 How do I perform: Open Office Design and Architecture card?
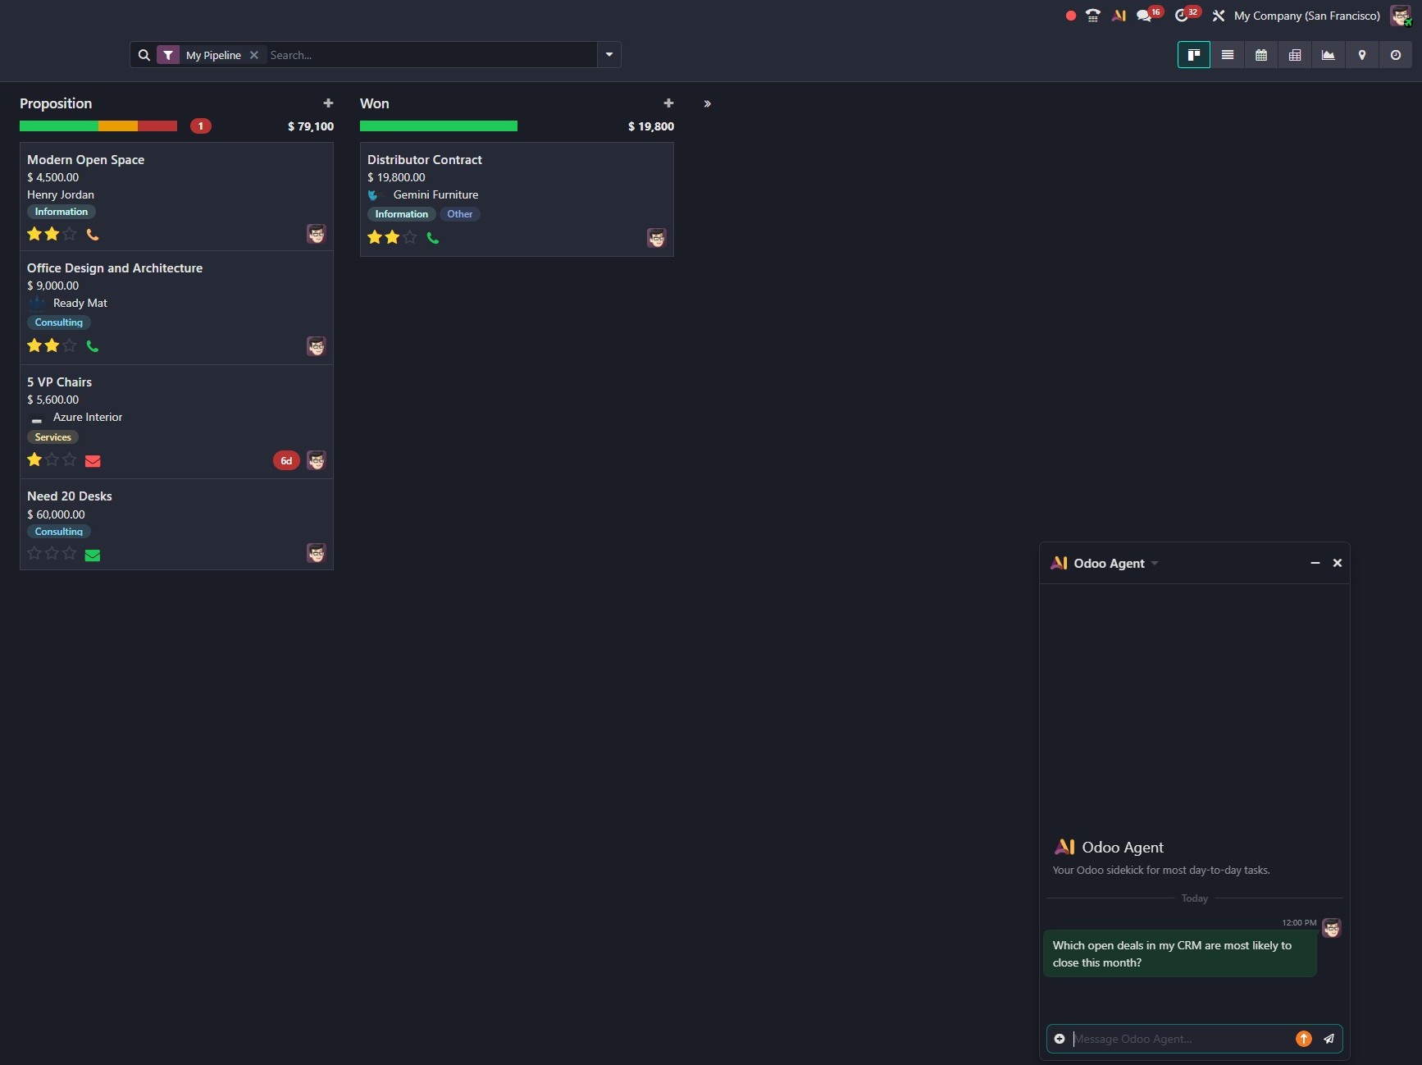coord(176,308)
